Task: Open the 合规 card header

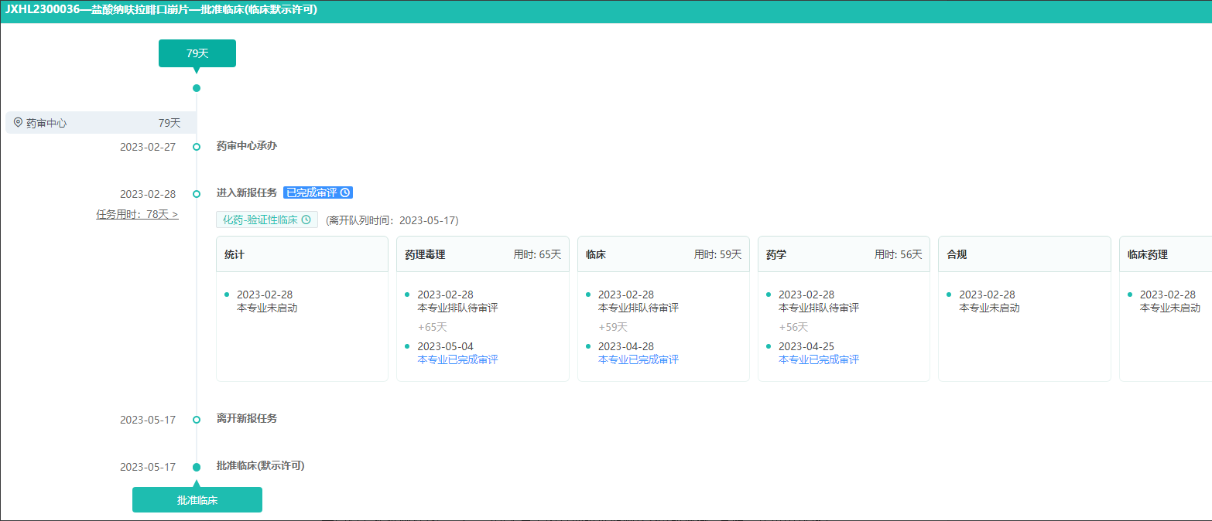Action: 1024,254
